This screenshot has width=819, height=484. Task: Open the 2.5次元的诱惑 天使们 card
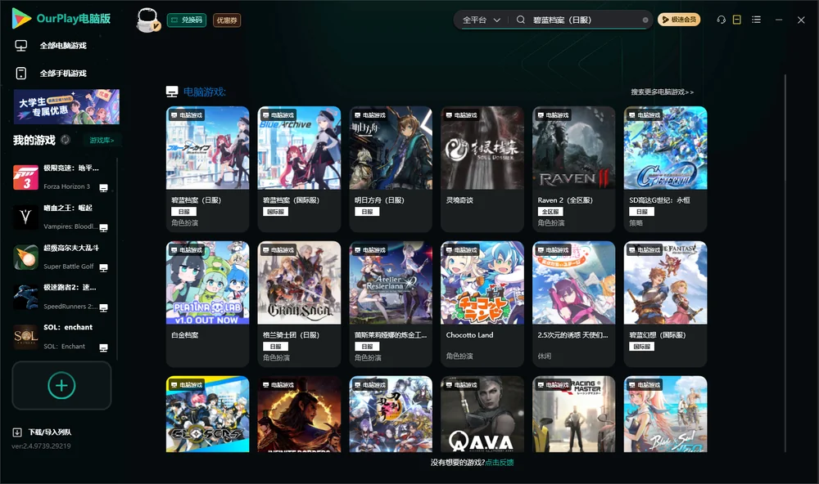574,304
